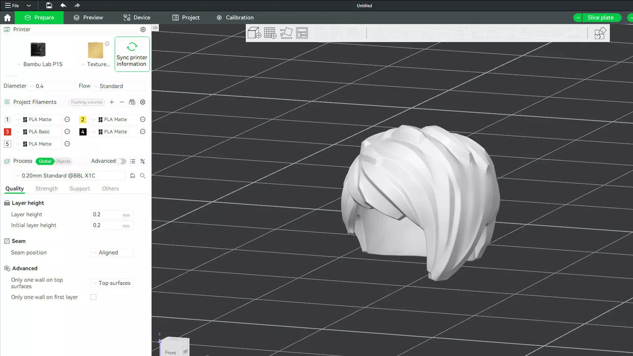Open the Top surfaces wall dropdown
Image resolution: width=633 pixels, height=356 pixels.
112,283
